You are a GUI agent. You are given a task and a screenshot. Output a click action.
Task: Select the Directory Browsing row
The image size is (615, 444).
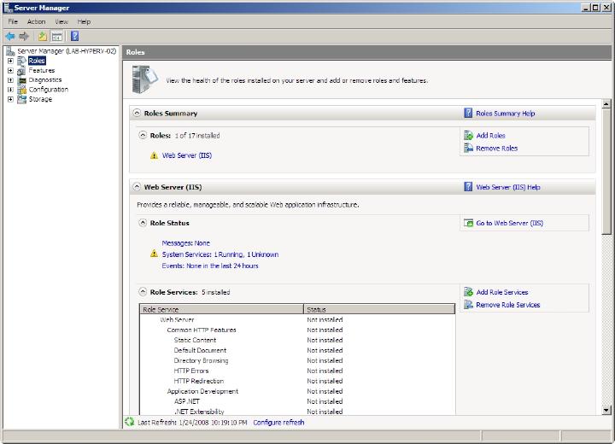[x=297, y=360]
